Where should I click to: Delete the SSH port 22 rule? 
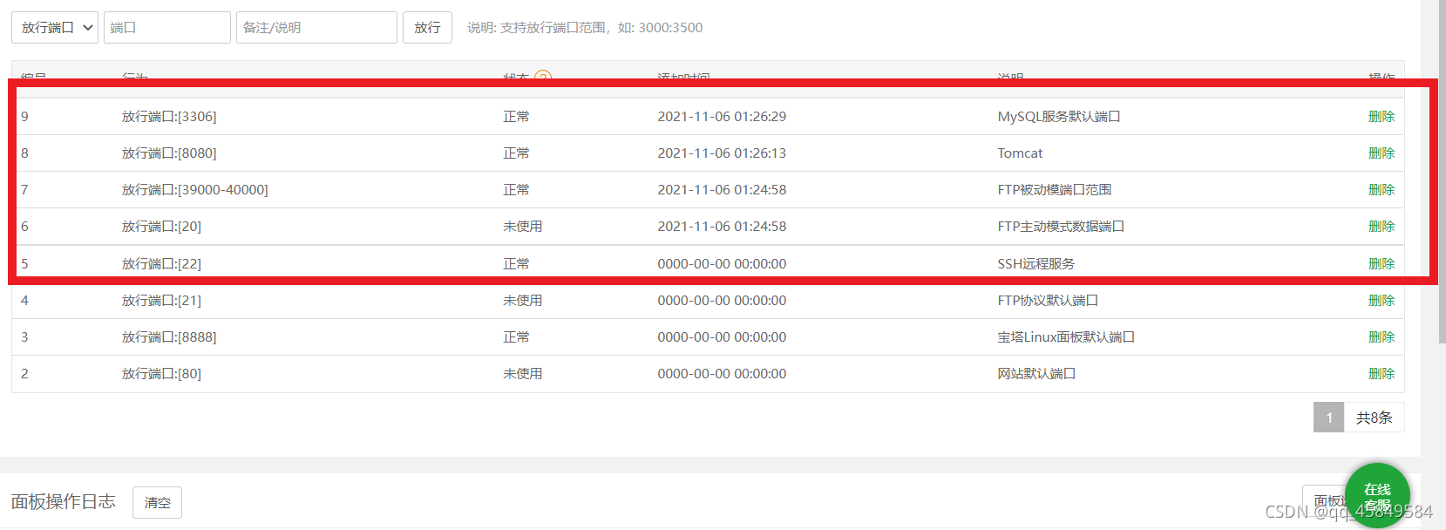coord(1382,263)
